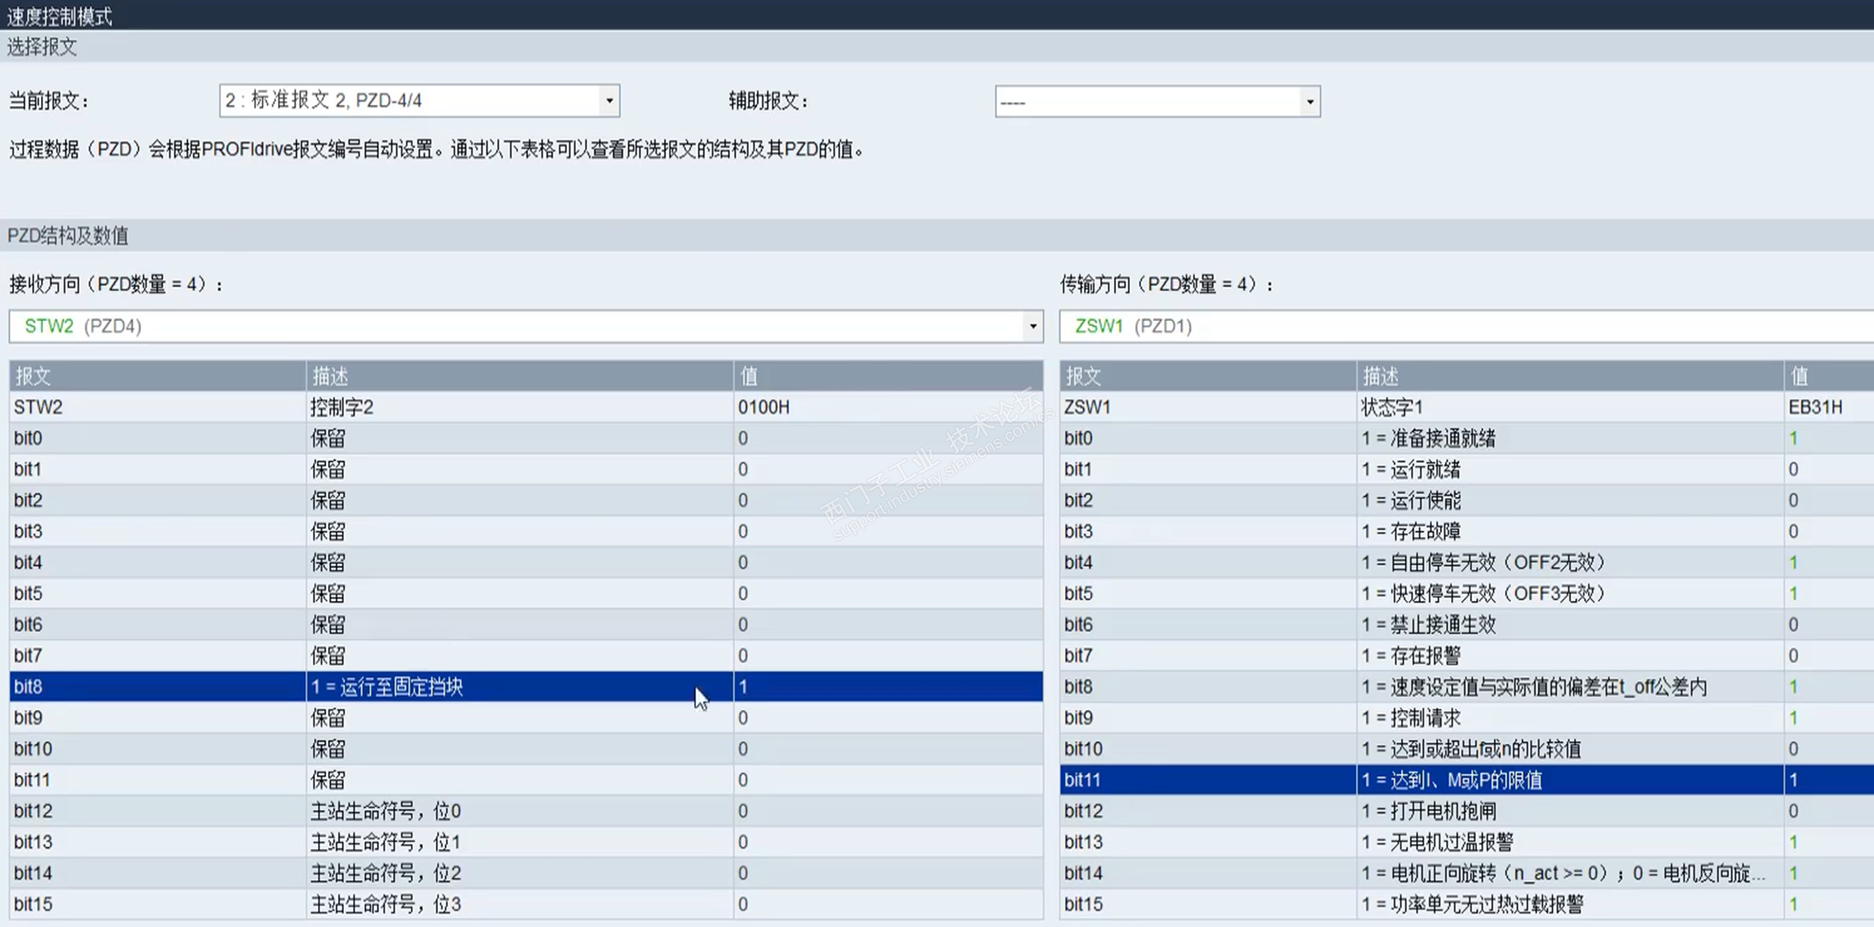Open the current telegram dropdown arrow
Image resolution: width=1874 pixels, height=927 pixels.
tap(609, 101)
